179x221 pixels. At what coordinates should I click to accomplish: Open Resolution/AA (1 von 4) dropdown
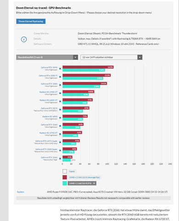(47, 57)
